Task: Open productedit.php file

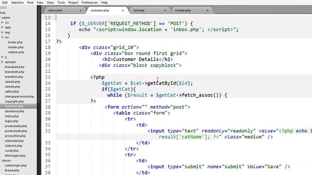Action: [x=16, y=131]
